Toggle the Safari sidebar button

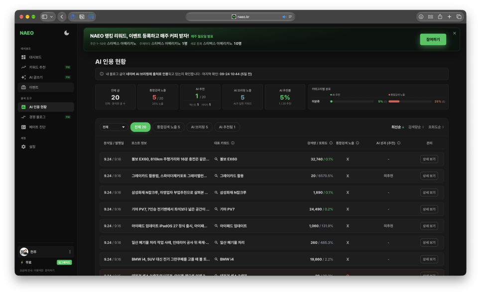coord(44,17)
